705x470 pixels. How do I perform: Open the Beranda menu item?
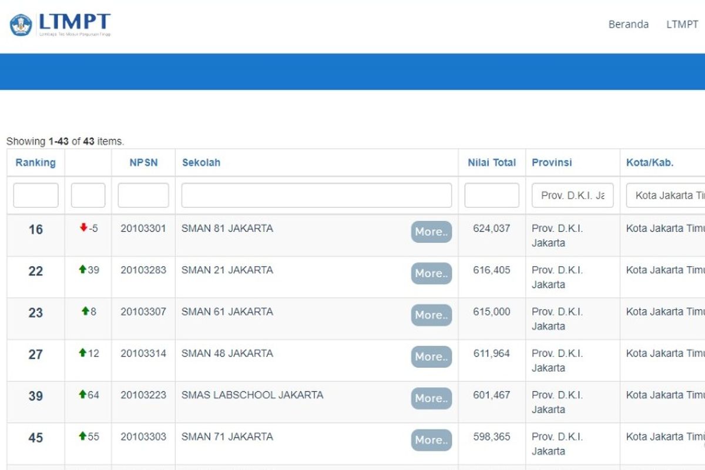pos(628,24)
